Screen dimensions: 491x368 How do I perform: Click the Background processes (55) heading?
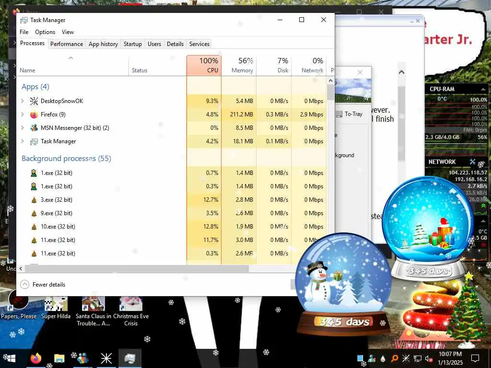(x=66, y=159)
